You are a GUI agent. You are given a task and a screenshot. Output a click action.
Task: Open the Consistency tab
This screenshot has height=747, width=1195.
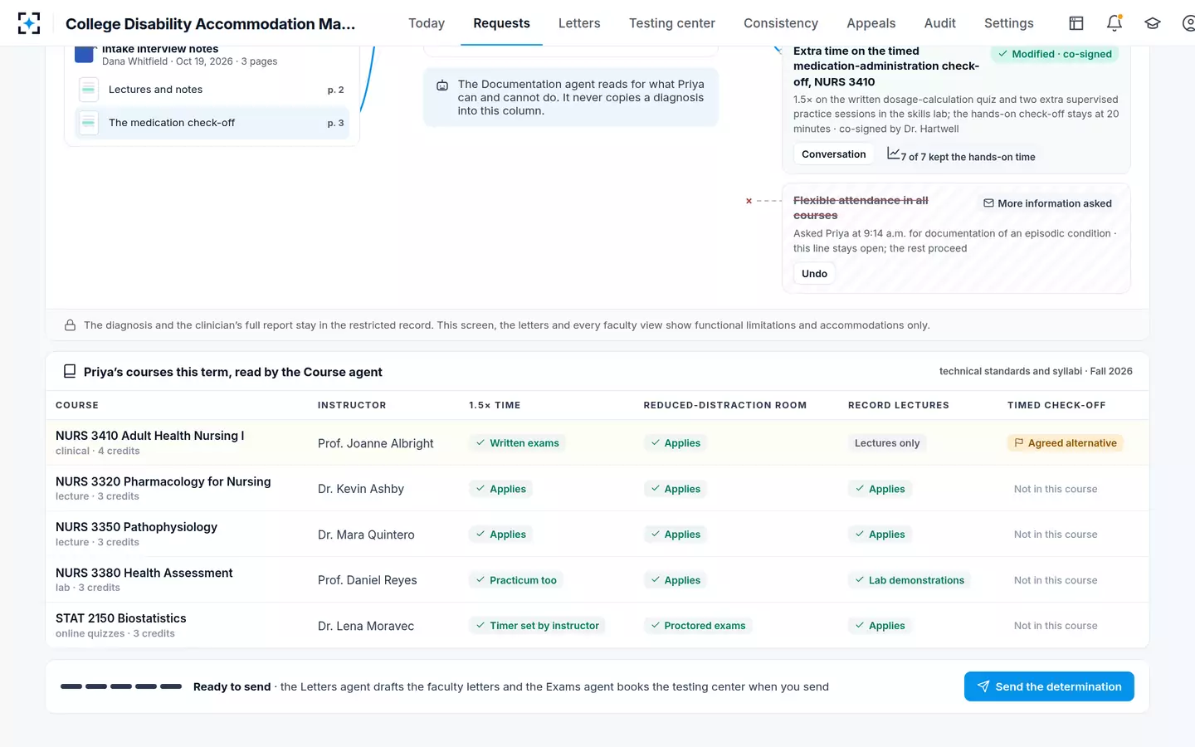781,23
